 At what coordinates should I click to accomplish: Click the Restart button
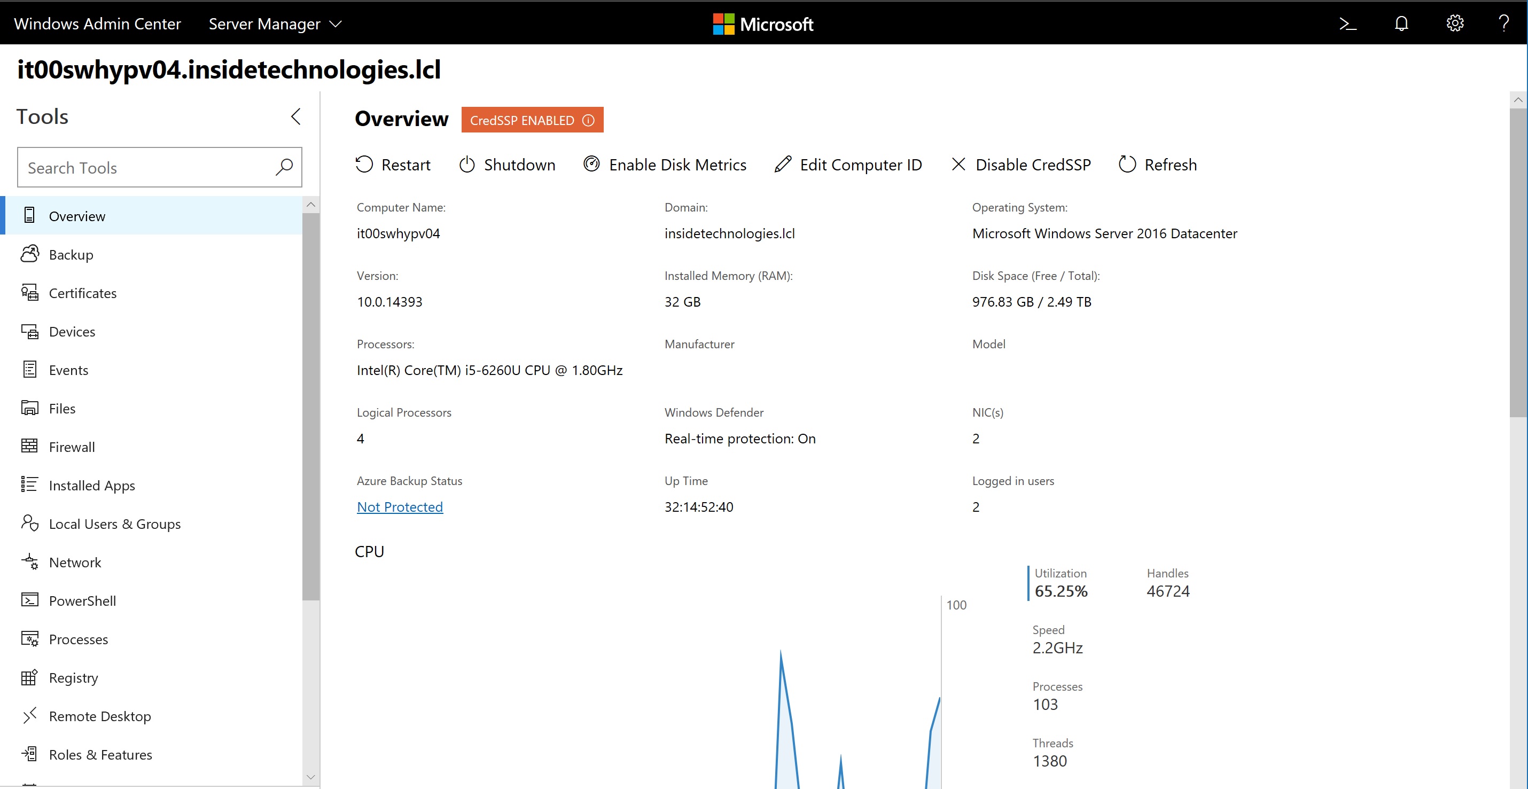coord(393,165)
